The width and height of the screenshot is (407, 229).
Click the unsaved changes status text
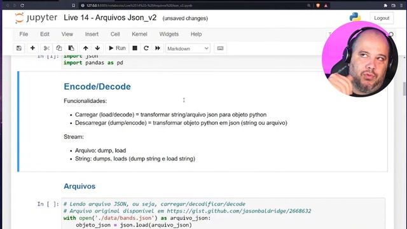(185, 18)
